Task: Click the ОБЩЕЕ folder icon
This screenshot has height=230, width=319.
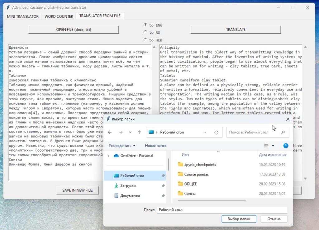Action: [180, 184]
